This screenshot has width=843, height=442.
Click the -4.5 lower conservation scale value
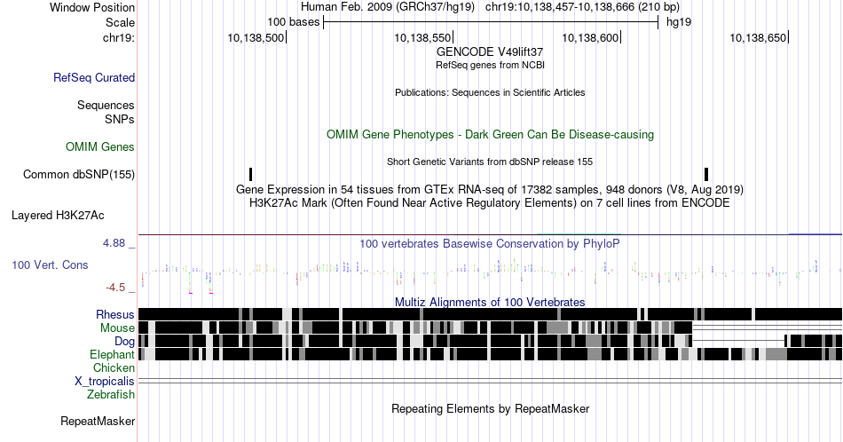click(x=115, y=288)
